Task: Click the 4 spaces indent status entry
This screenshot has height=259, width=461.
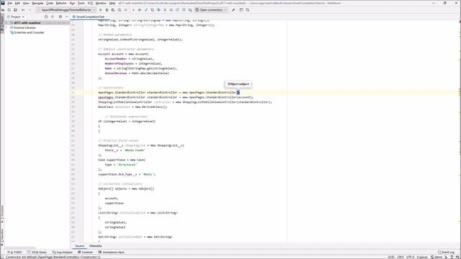Action: [x=422, y=257]
